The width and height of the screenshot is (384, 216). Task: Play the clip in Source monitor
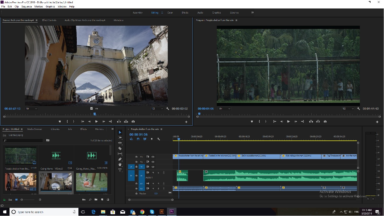click(x=96, y=122)
